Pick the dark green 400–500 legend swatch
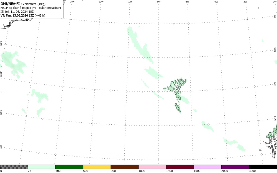The image size is (277, 173). coord(69,167)
